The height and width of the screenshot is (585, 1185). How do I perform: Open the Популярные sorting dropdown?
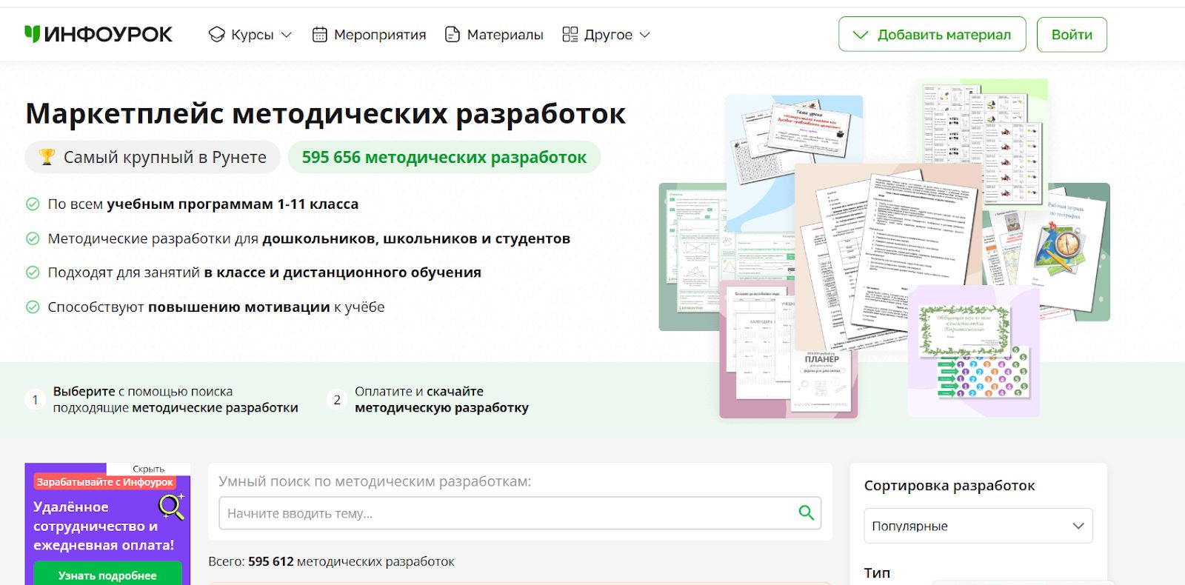point(978,526)
